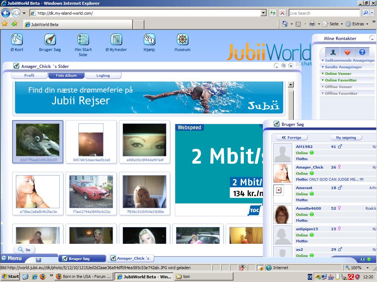377x282 pixels.
Task: Open the address bar URL dropdown
Action: tap(263, 13)
